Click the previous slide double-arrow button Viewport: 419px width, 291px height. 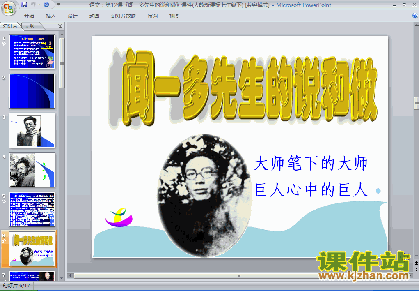click(416, 264)
